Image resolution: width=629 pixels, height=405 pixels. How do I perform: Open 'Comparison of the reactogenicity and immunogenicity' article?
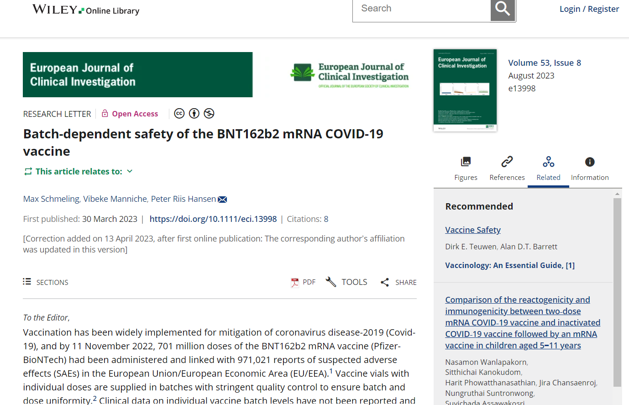(523, 322)
